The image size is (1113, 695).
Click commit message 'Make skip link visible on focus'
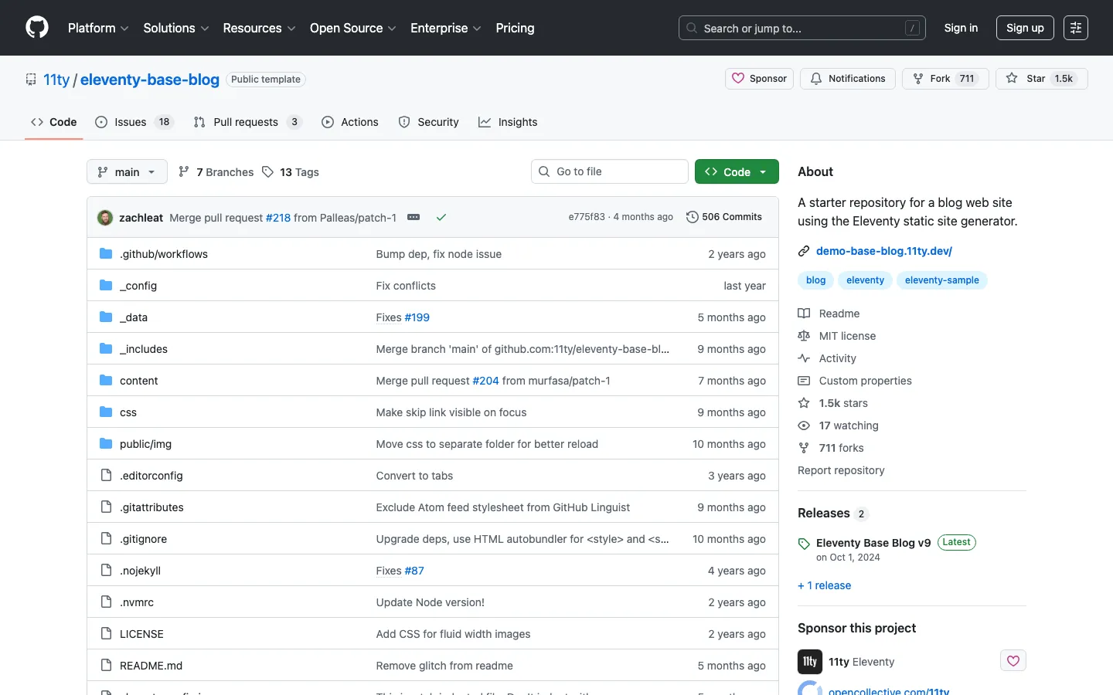(451, 412)
